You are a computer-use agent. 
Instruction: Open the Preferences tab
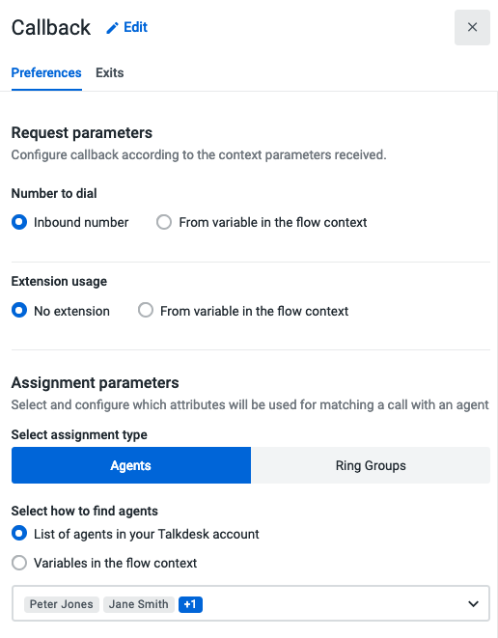[46, 72]
